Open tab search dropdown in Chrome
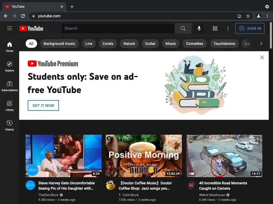The image size is (273, 204). coord(267,7)
